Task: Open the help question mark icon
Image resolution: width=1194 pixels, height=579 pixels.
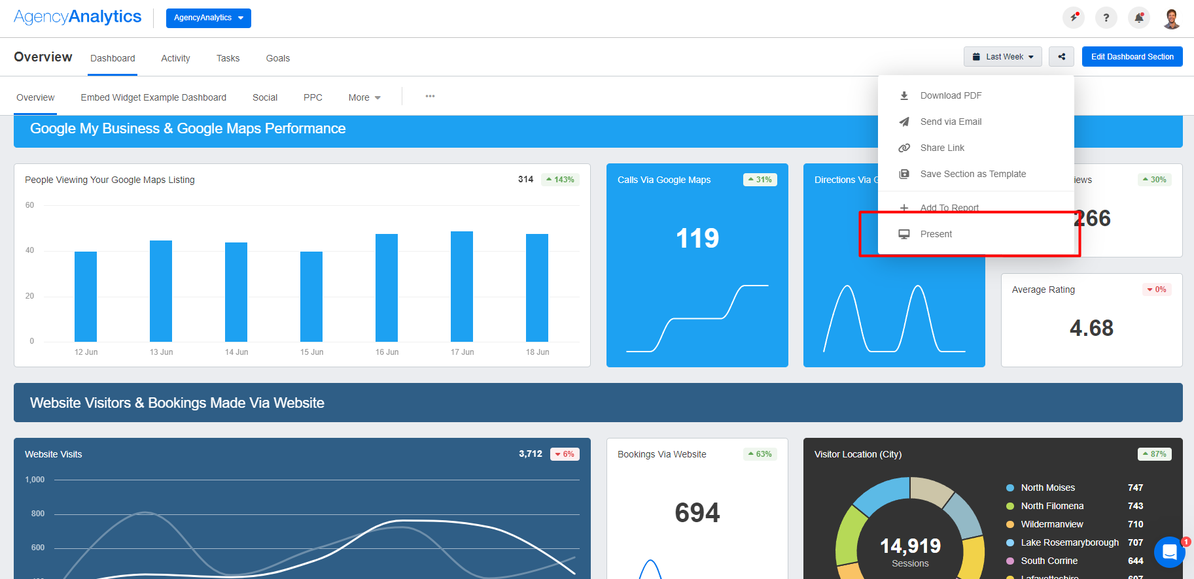Action: pos(1106,18)
